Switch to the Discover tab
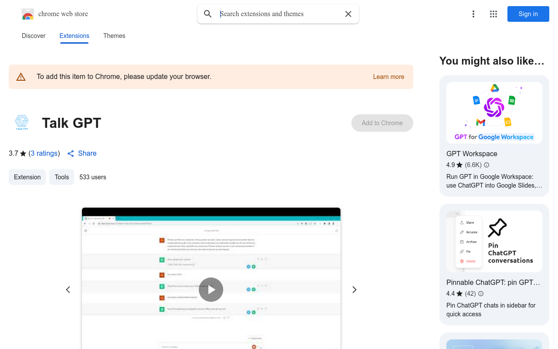 [x=34, y=36]
